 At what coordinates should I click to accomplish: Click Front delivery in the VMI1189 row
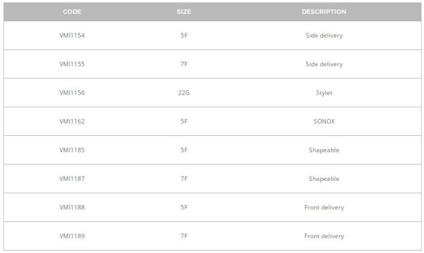coord(324,236)
